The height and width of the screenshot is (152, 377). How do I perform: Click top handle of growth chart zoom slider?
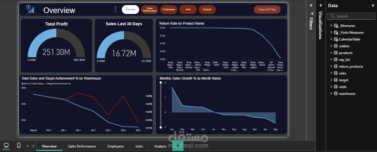click(x=161, y=82)
